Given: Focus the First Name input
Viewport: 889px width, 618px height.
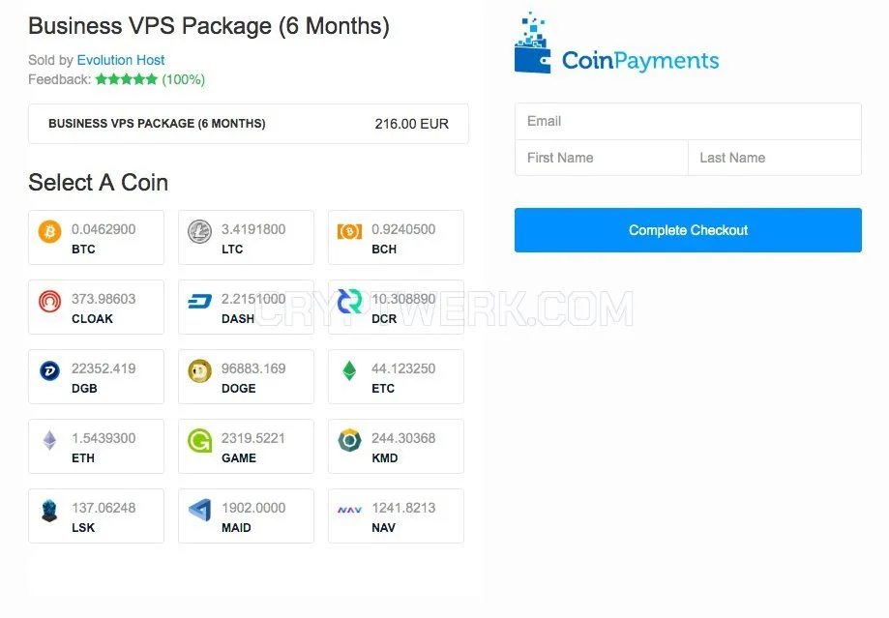Looking at the screenshot, I should [x=601, y=158].
